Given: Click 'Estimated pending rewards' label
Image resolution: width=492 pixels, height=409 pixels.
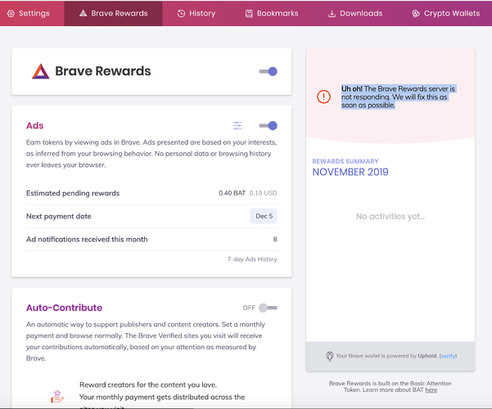Looking at the screenshot, I should [73, 193].
